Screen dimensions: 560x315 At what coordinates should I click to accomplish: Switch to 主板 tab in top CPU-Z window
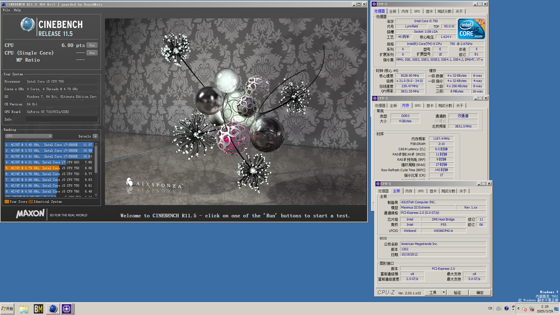(393, 11)
